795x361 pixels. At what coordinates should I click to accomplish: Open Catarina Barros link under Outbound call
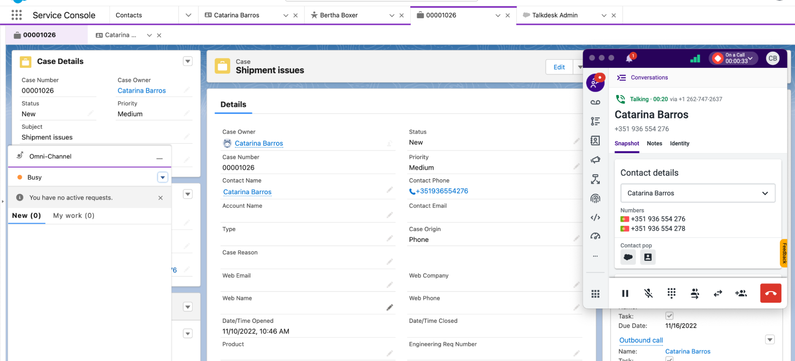pyautogui.click(x=688, y=351)
